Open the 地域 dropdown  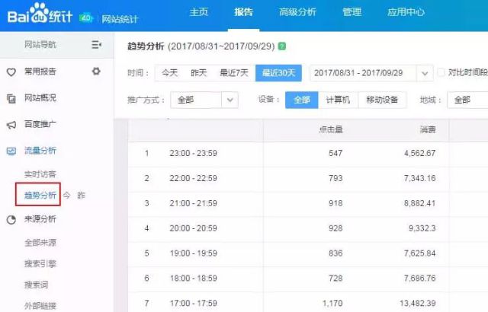pos(467,100)
